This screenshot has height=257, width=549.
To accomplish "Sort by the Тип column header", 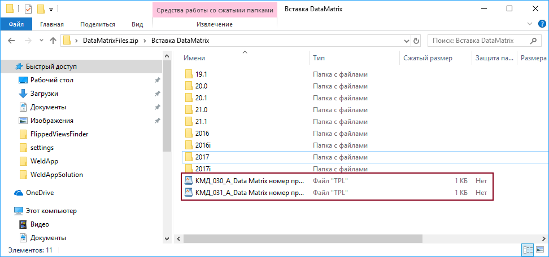I will 319,58.
